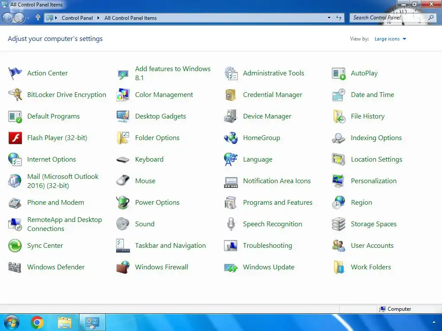Show hidden tray icons arrow on taskbar
The height and width of the screenshot is (331, 442).
tap(434, 322)
